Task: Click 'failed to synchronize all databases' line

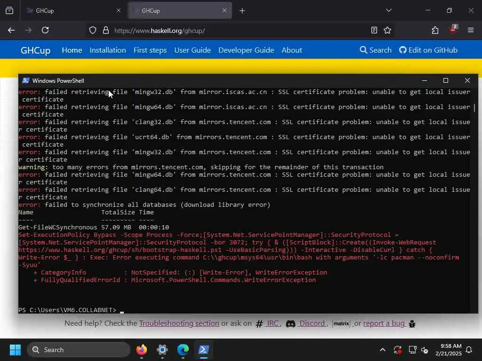Action: pyautogui.click(x=145, y=205)
